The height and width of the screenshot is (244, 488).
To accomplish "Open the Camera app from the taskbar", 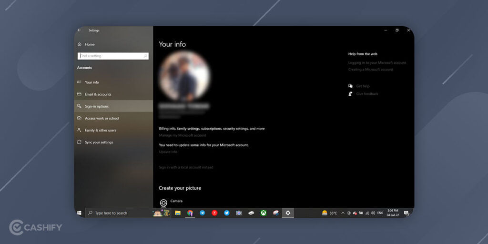I will (239, 213).
